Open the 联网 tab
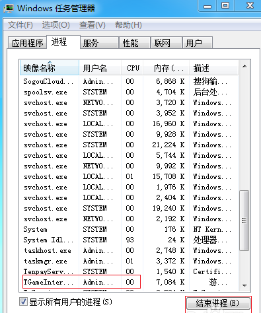 coord(167,43)
